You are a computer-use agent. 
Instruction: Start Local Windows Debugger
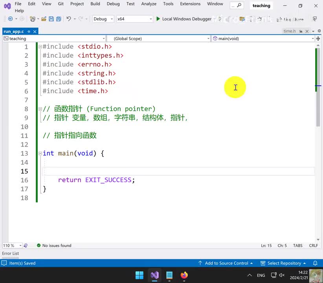(x=184, y=19)
